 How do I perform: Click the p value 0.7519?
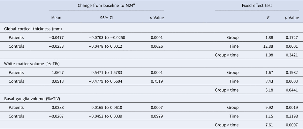tap(156, 81)
